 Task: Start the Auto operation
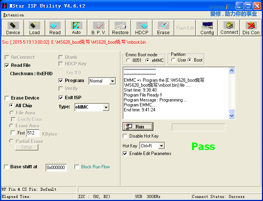coord(76,28)
